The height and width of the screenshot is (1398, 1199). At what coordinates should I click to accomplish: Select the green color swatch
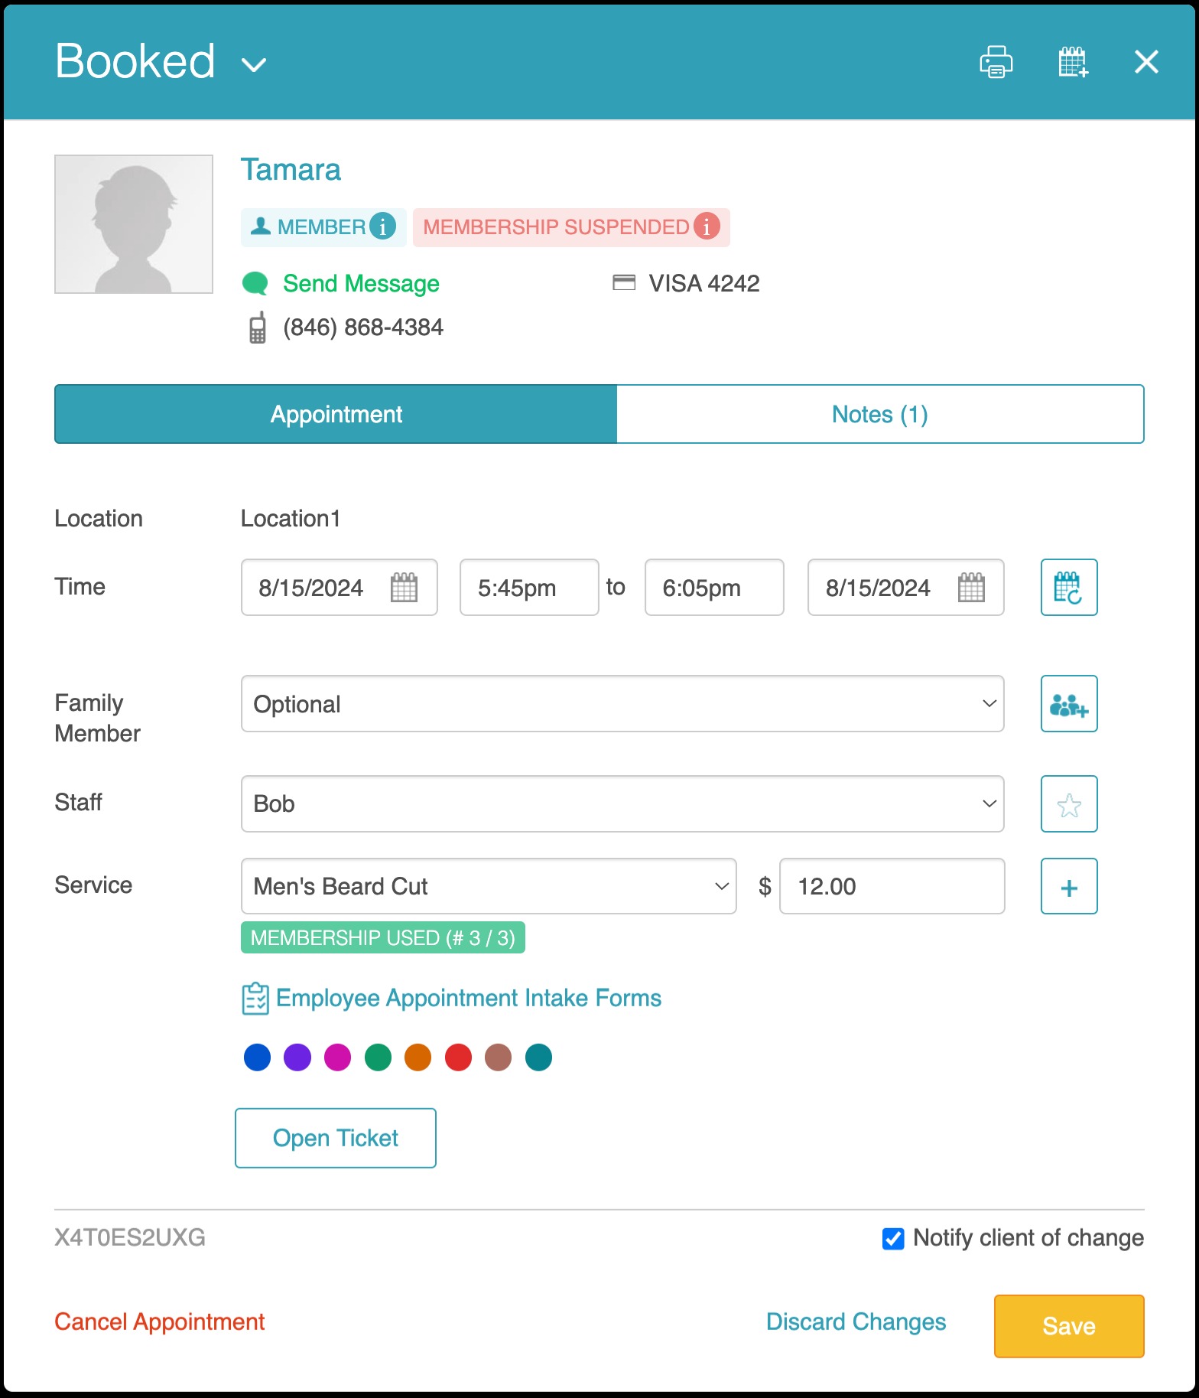[378, 1057]
